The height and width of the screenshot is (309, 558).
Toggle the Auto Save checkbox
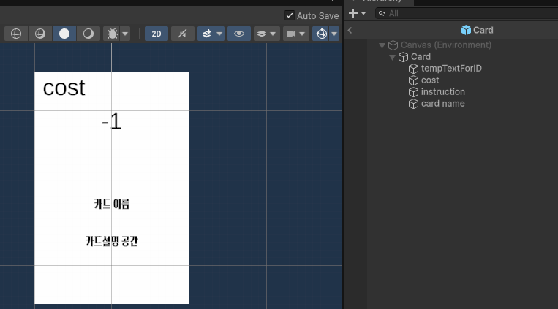(x=290, y=15)
